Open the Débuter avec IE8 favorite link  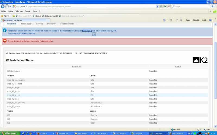[x=50, y=16]
